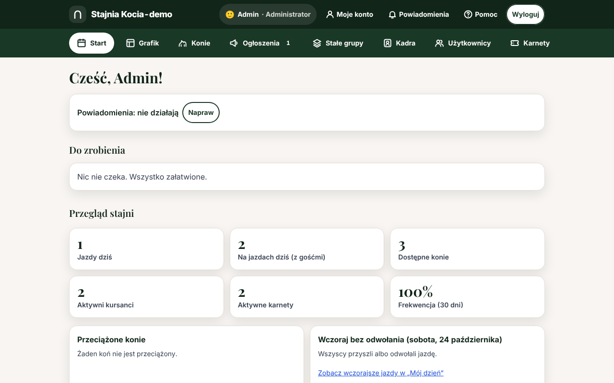Click the Stajnia Kocia horseshoe logo icon
The image size is (614, 383).
coord(78,14)
